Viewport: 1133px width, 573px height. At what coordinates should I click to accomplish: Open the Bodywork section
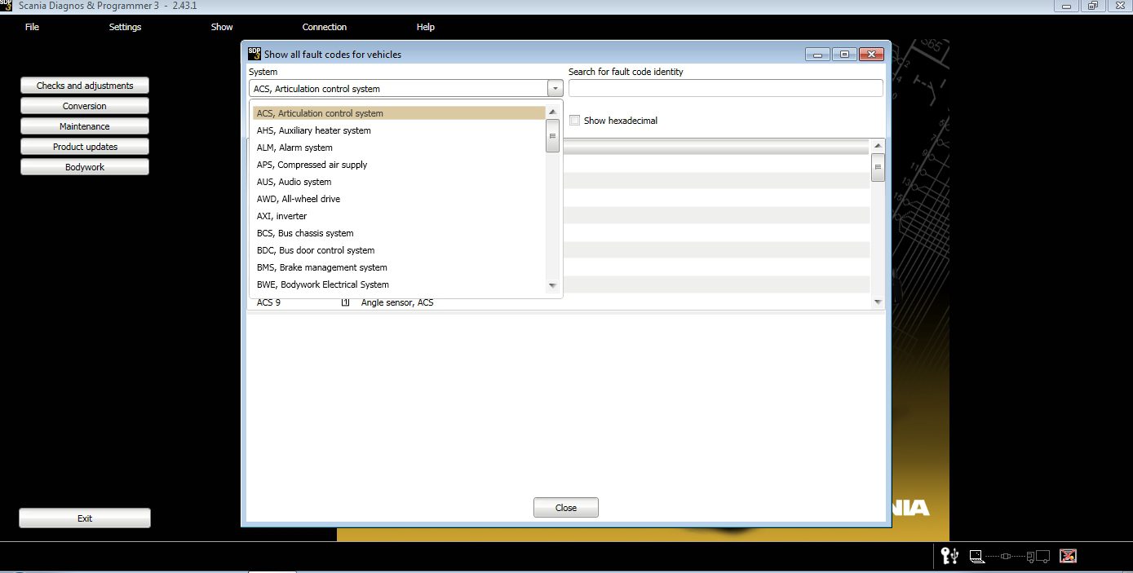(85, 167)
